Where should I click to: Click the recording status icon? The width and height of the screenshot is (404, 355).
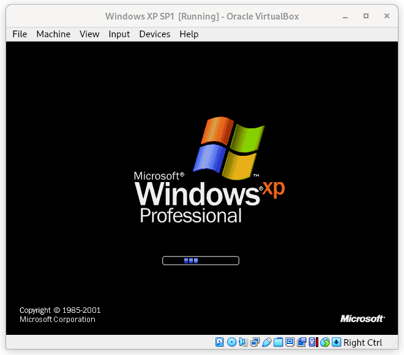[301, 342]
